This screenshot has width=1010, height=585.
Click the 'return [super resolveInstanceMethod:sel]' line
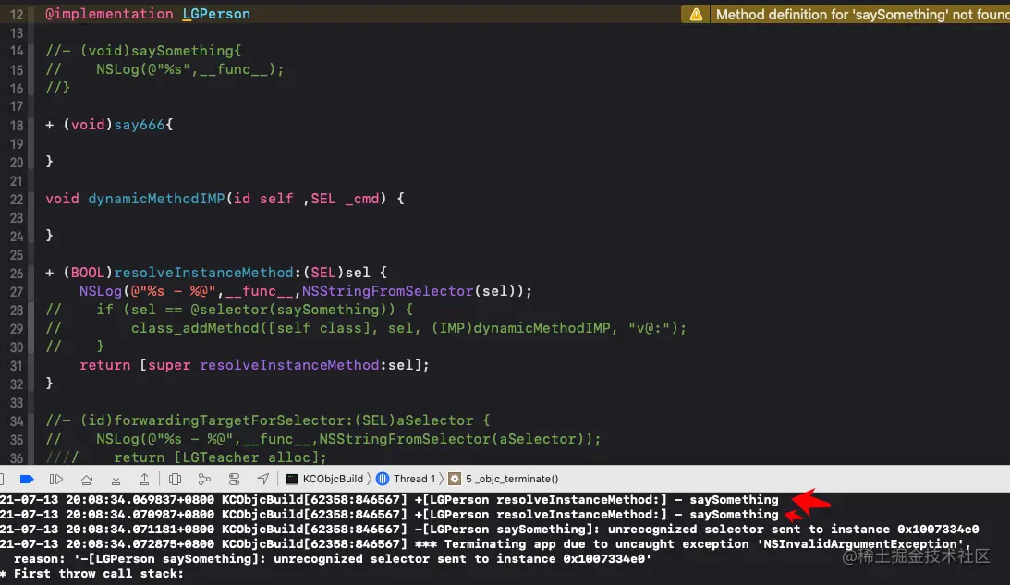[x=254, y=365]
